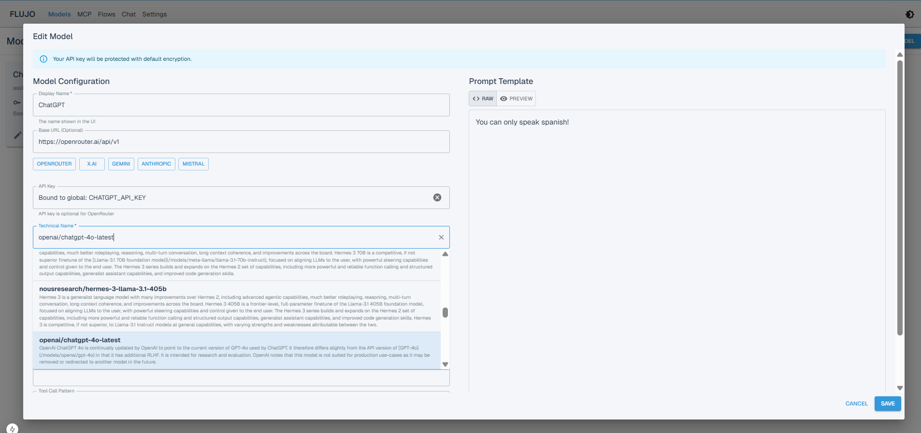The image size is (921, 433).
Task: Open the Chat tab
Action: point(129,14)
